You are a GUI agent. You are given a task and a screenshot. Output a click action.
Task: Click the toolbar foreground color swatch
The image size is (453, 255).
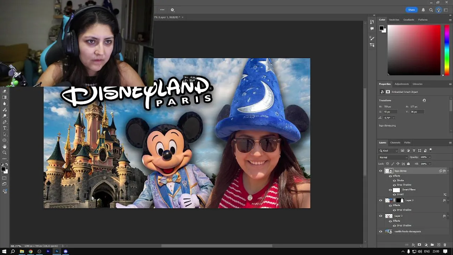[3, 170]
